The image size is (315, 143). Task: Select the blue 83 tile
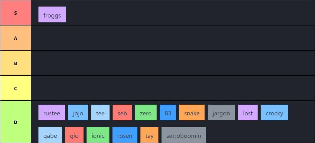[x=168, y=113]
